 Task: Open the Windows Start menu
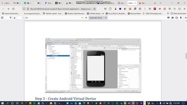2,103
